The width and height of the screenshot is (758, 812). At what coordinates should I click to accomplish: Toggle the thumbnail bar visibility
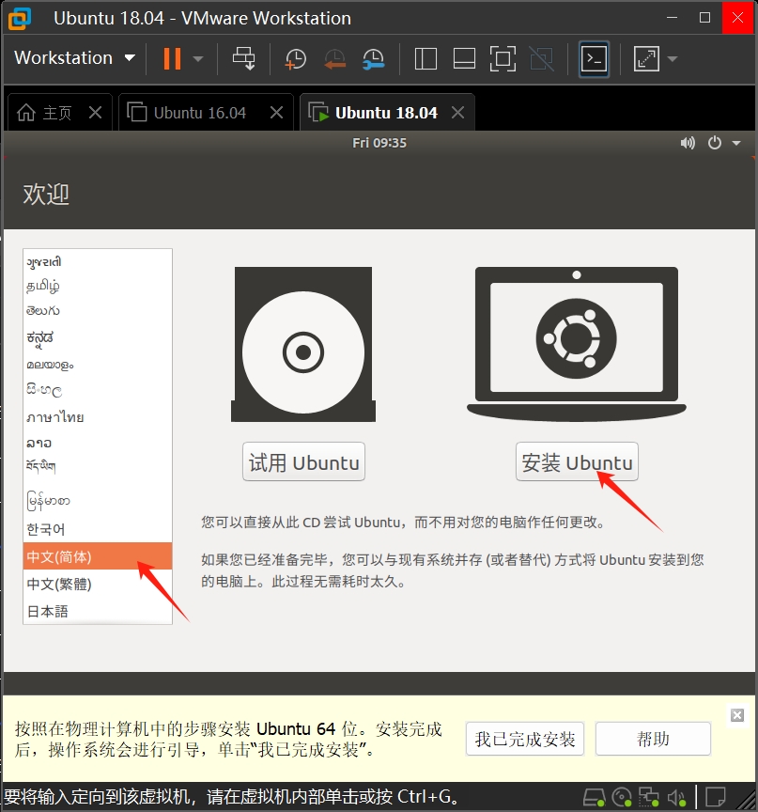coord(463,58)
